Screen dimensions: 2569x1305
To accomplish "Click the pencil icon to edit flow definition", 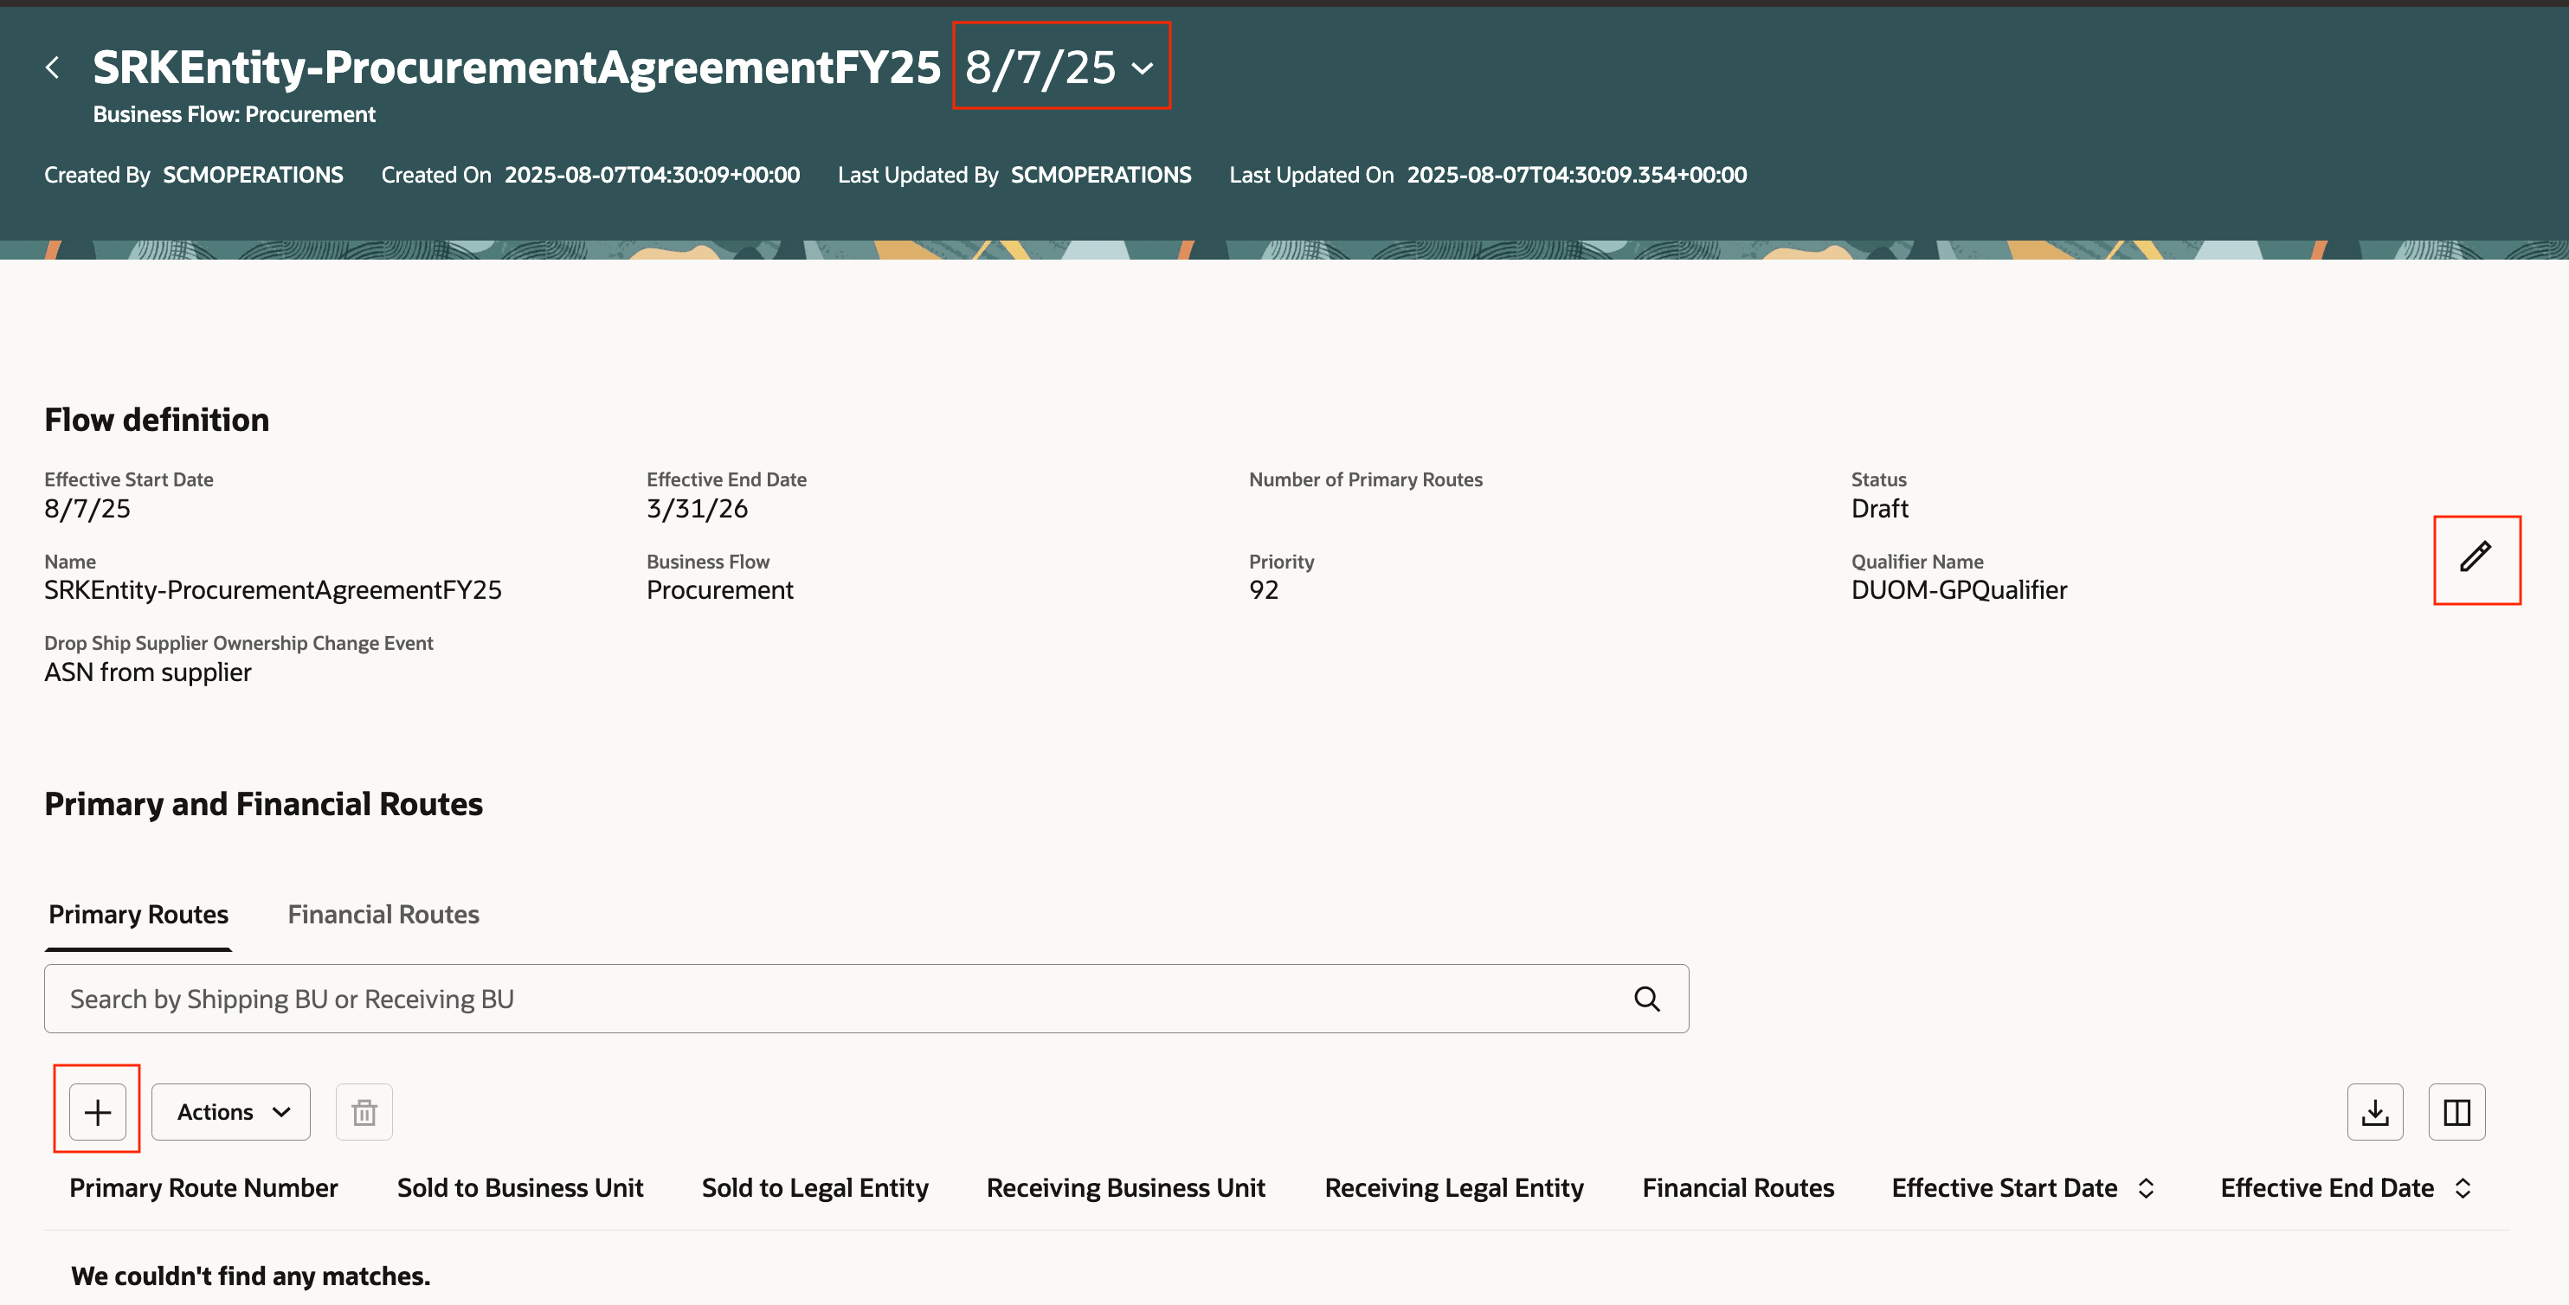I will (x=2476, y=557).
